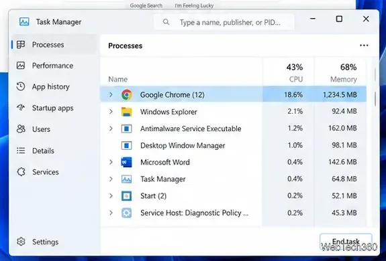This screenshot has height=261, width=386.
Task: Switch to the Users page
Action: (x=54, y=129)
